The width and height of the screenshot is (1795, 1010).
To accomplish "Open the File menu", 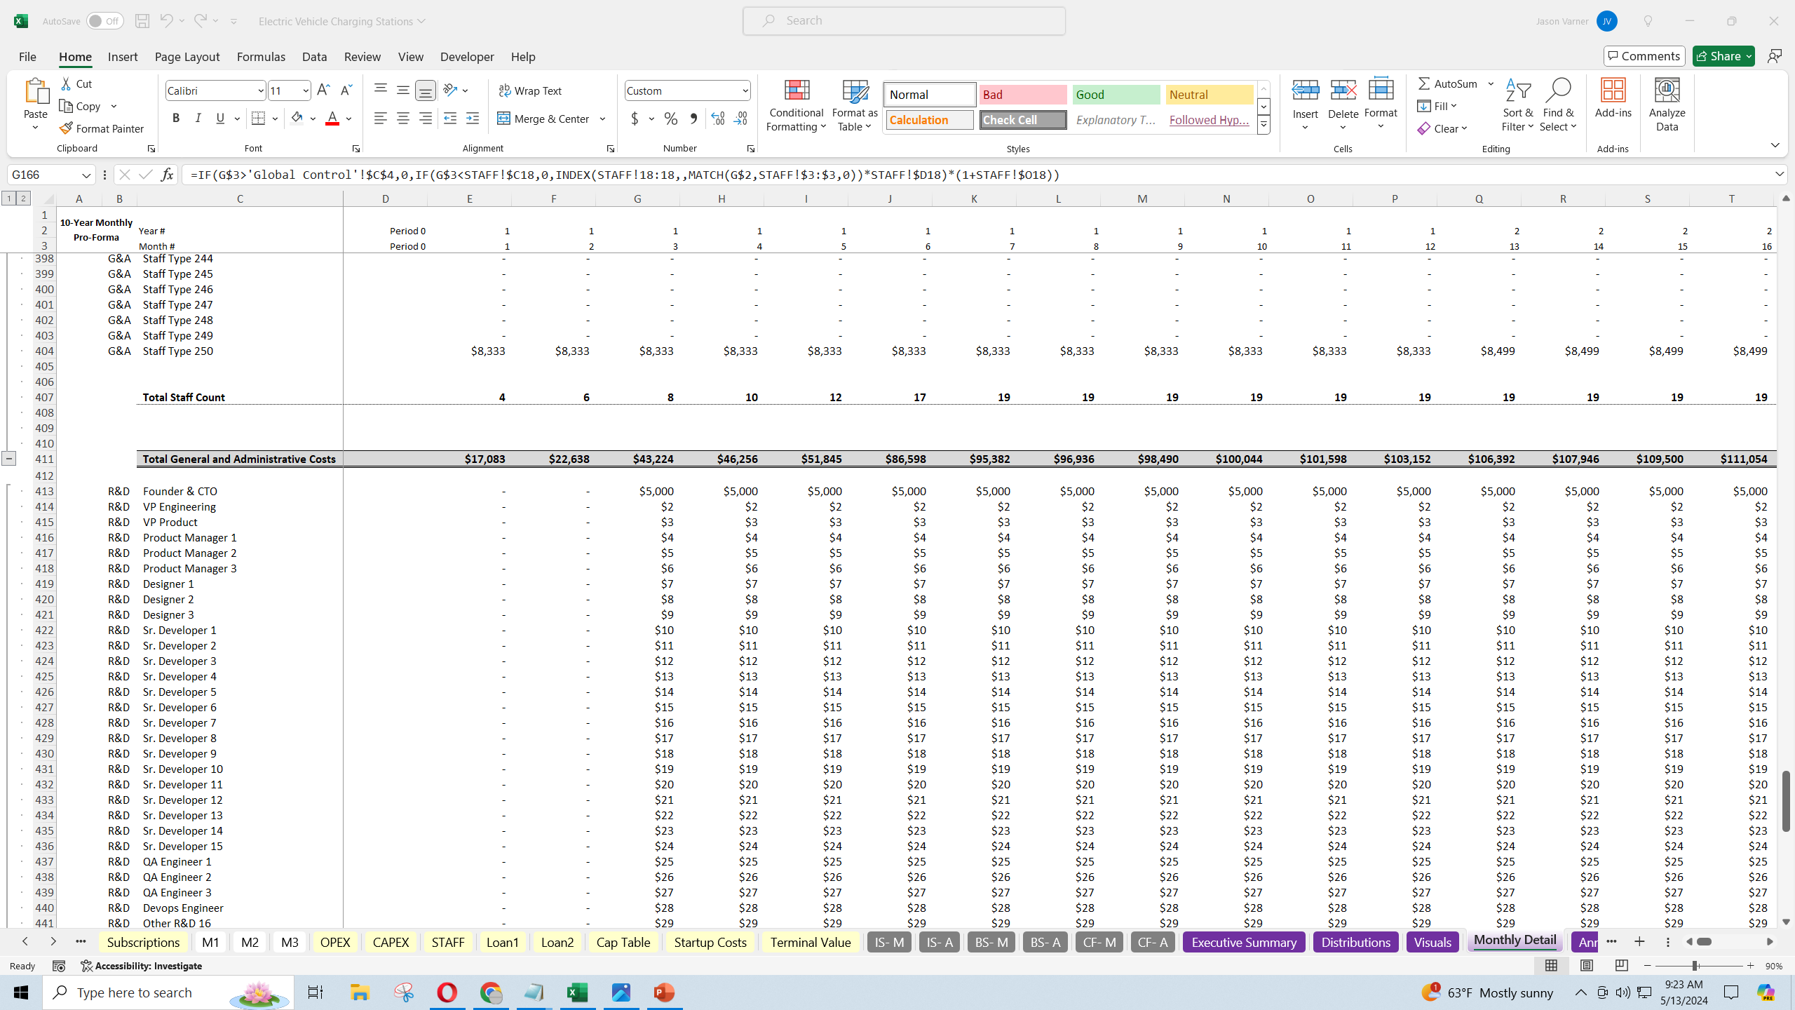I will click(27, 57).
